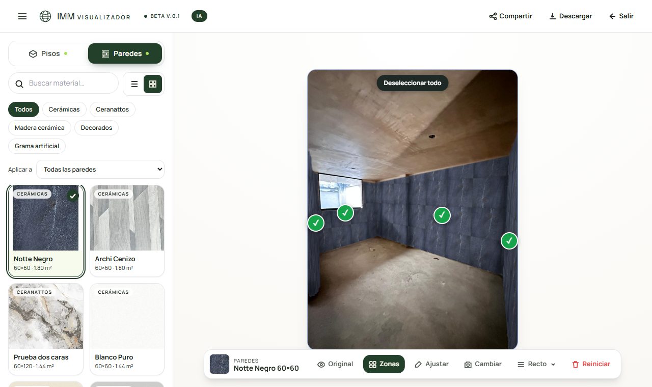Toggle the right wall zone checkmark
Screen dimensions: 652x387
tap(509, 241)
